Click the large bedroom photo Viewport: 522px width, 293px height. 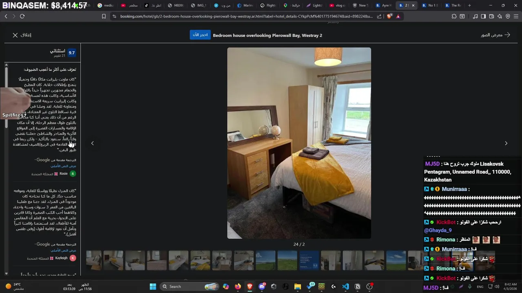click(299, 143)
